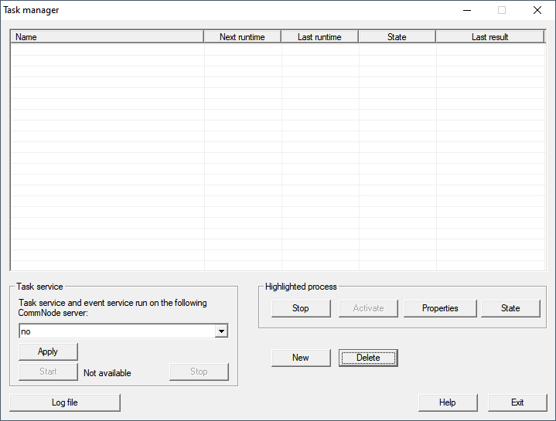Viewport: 556px width, 421px height.
Task: Click the Last result column header
Action: pyautogui.click(x=490, y=37)
